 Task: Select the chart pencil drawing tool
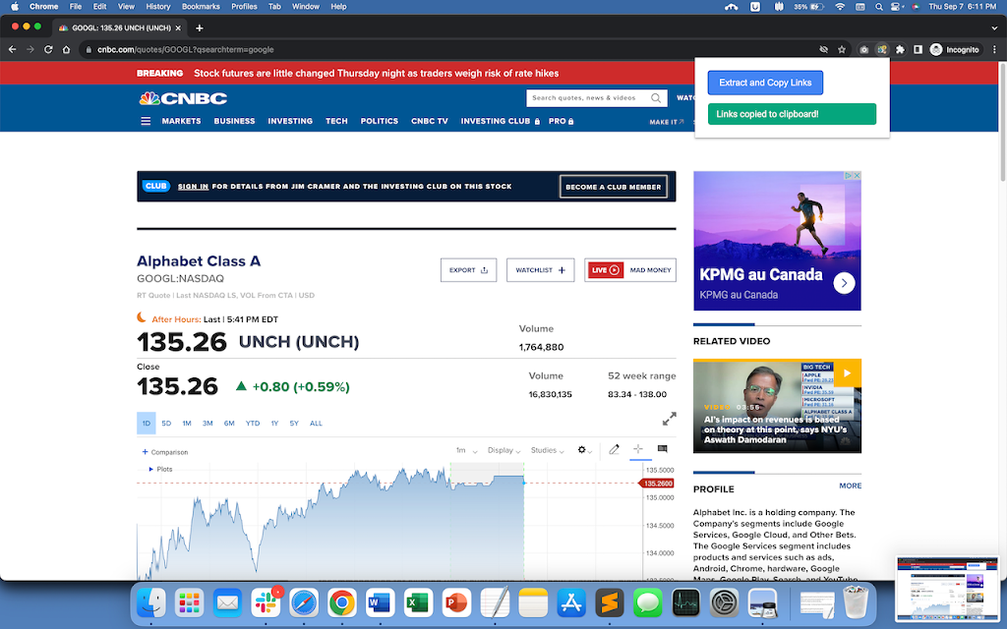tap(614, 449)
